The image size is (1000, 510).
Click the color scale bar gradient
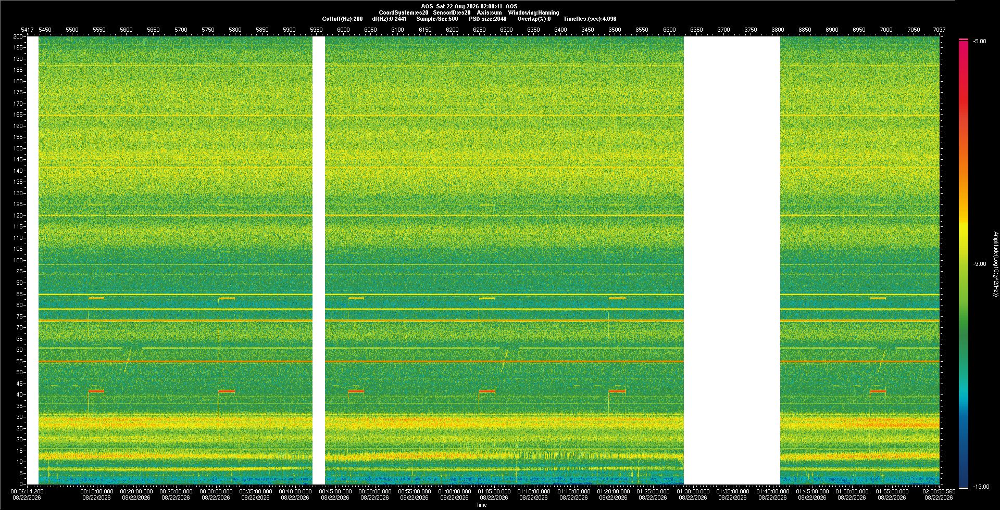point(964,264)
